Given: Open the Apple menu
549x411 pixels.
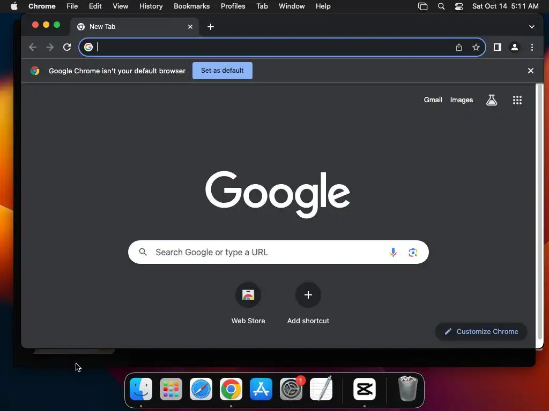Looking at the screenshot, I should point(14,6).
